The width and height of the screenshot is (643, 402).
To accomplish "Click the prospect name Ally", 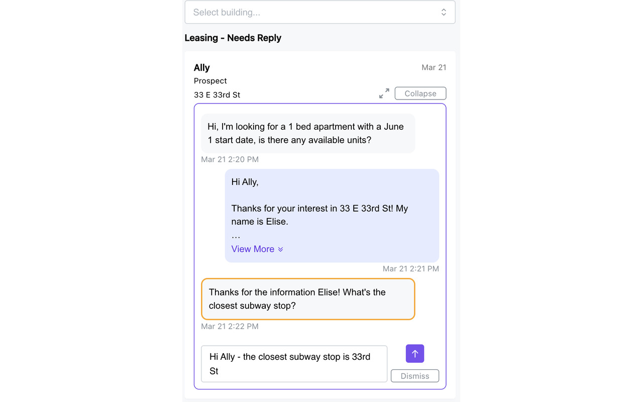I will [x=202, y=68].
